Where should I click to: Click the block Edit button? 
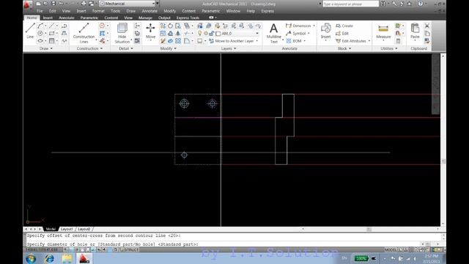(342, 34)
